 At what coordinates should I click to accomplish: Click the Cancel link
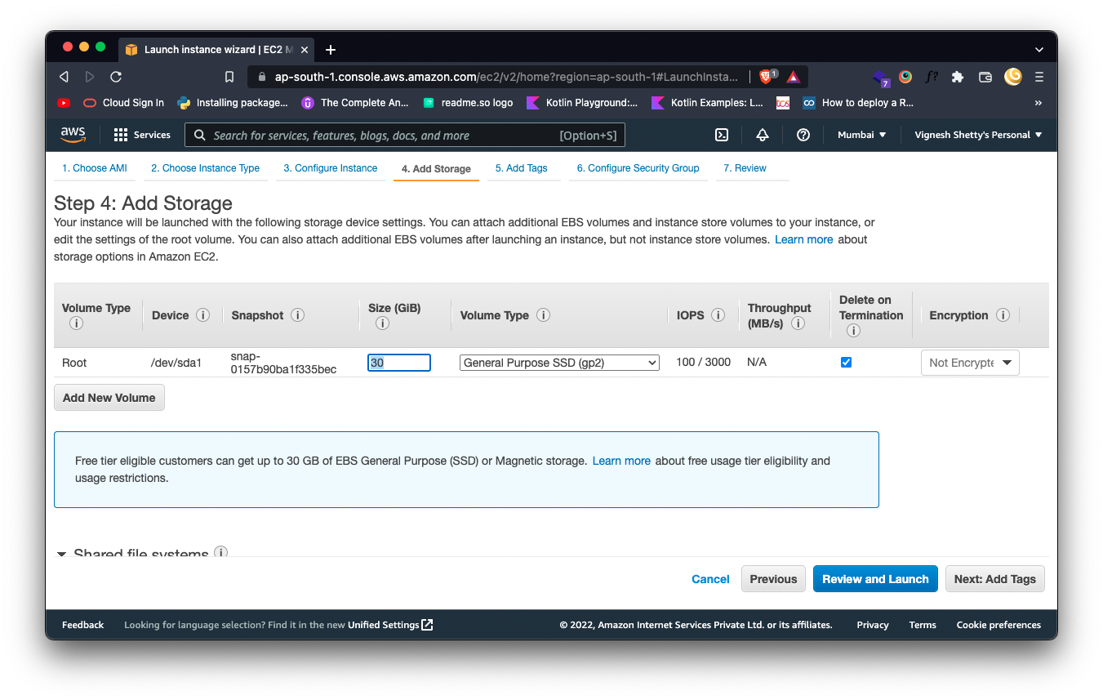[710, 579]
